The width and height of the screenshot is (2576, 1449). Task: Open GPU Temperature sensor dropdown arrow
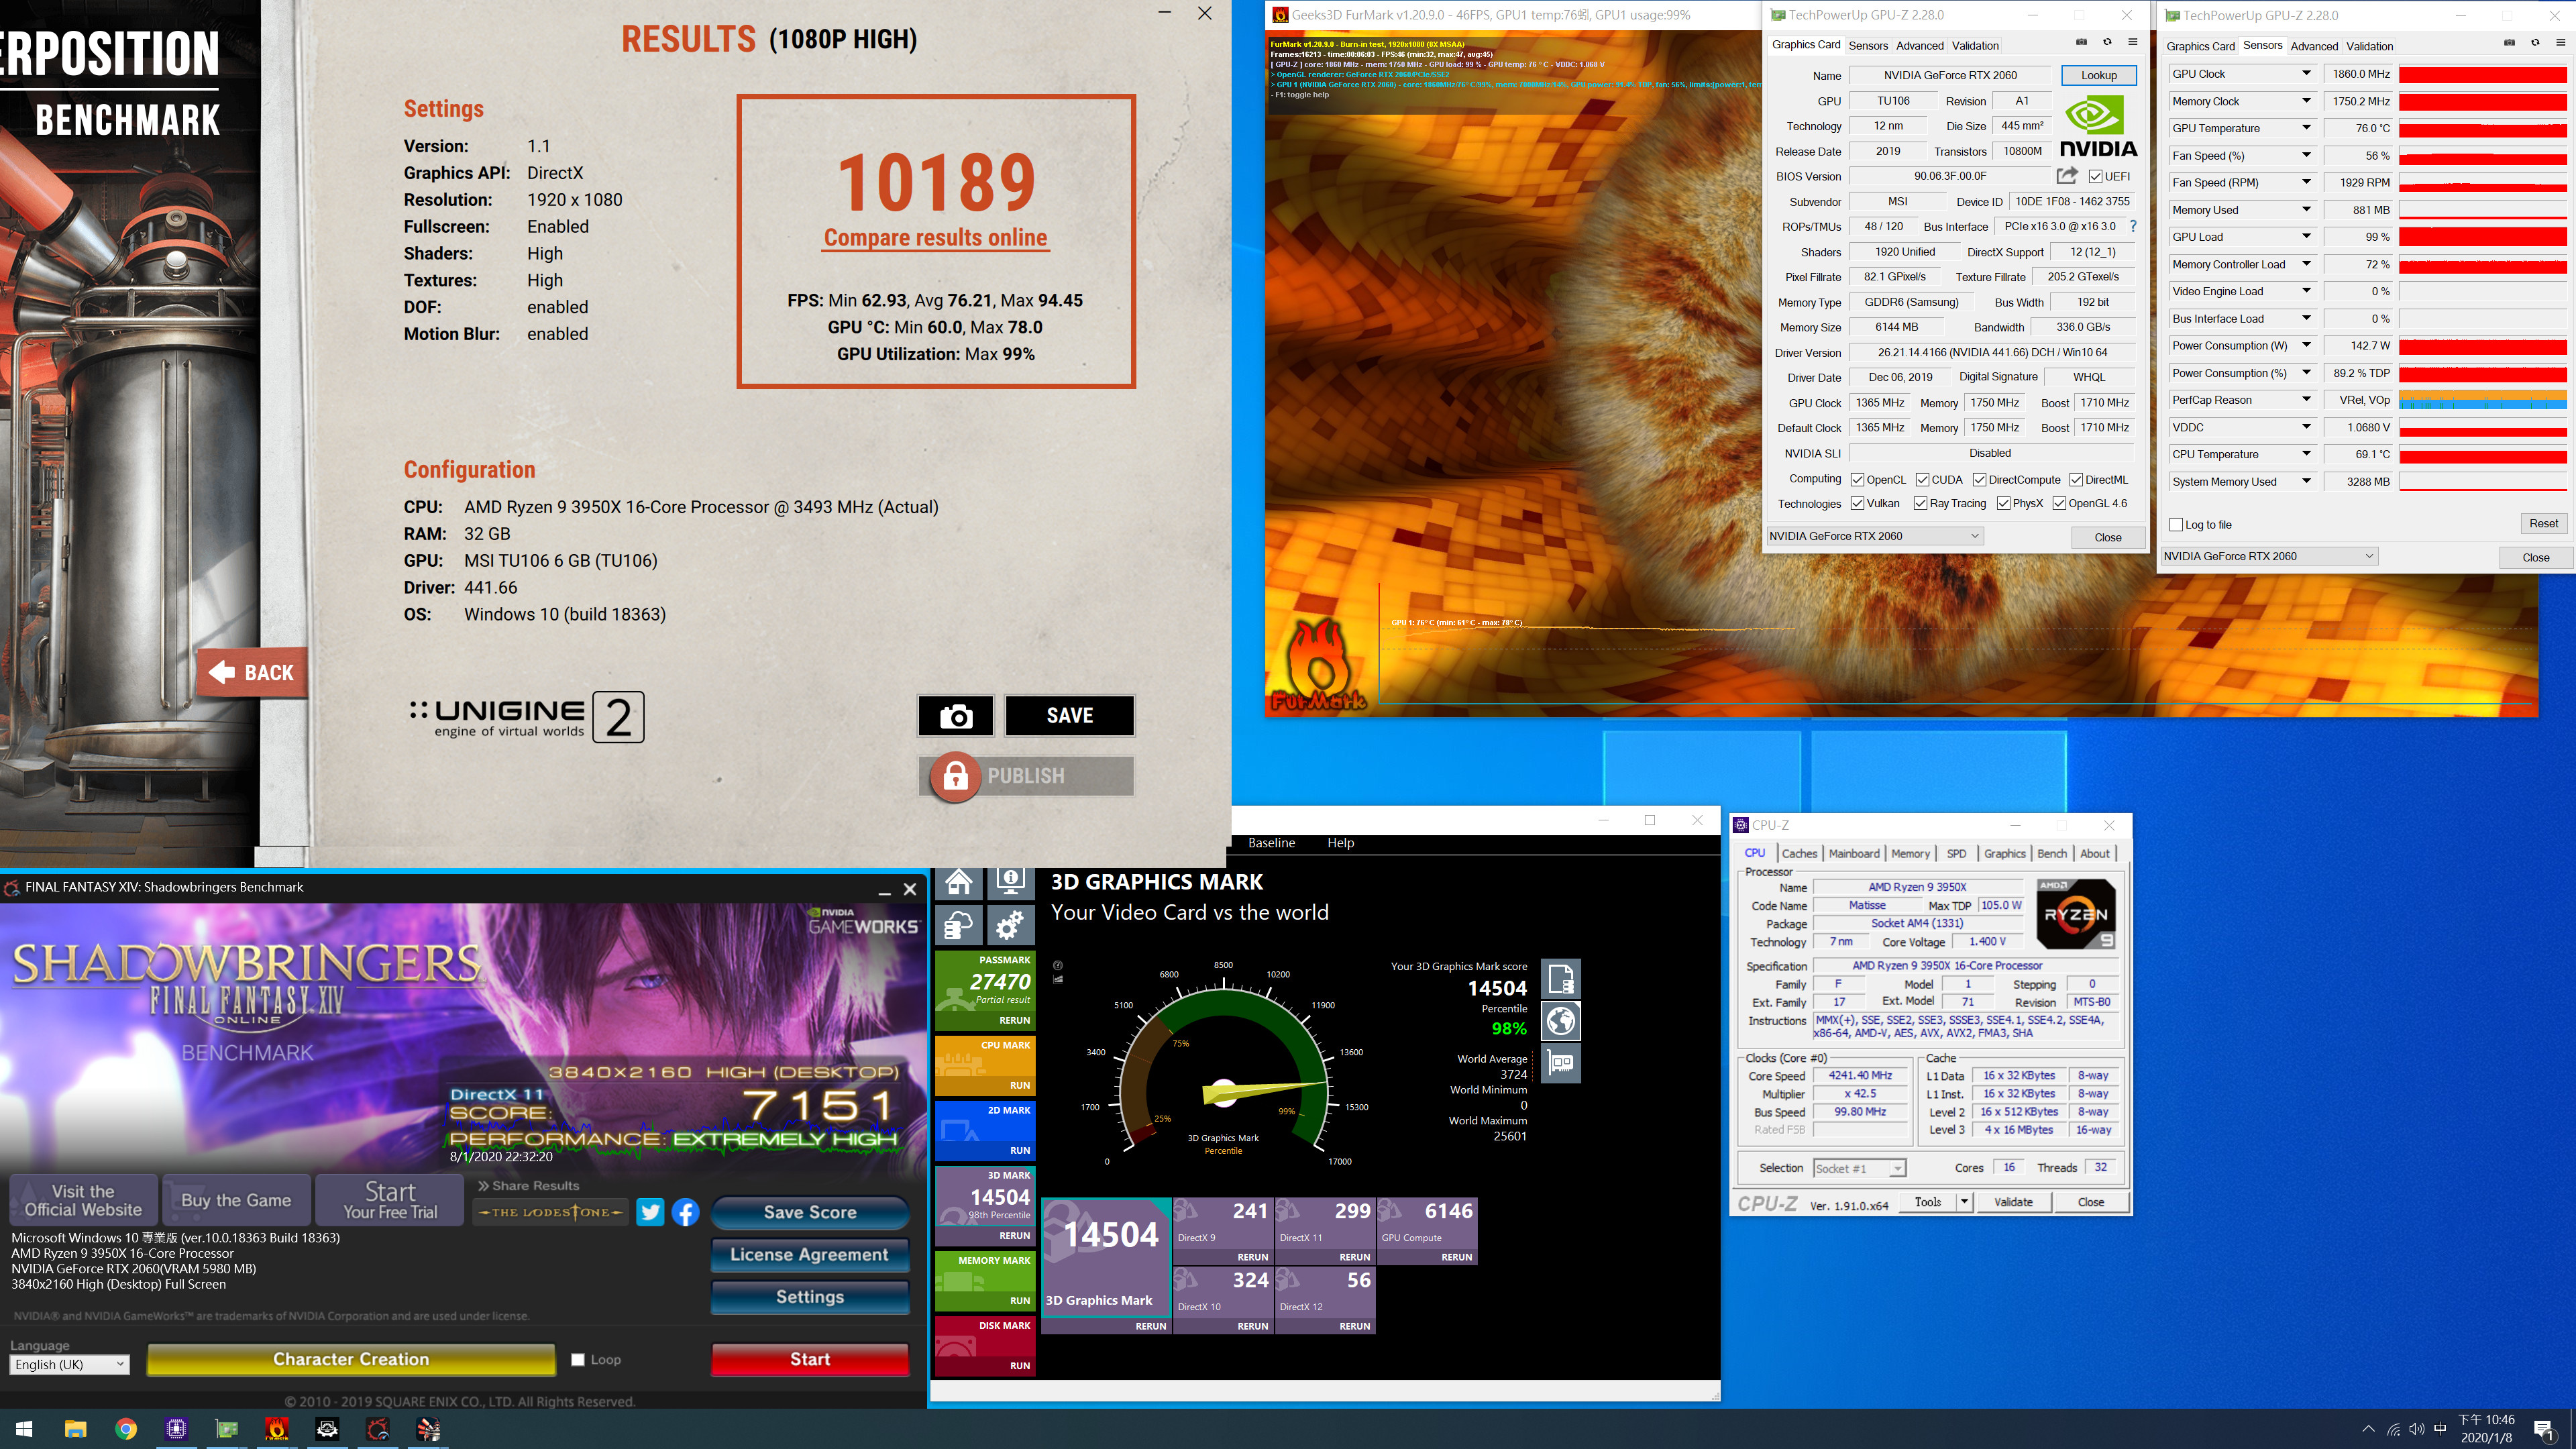point(2306,127)
